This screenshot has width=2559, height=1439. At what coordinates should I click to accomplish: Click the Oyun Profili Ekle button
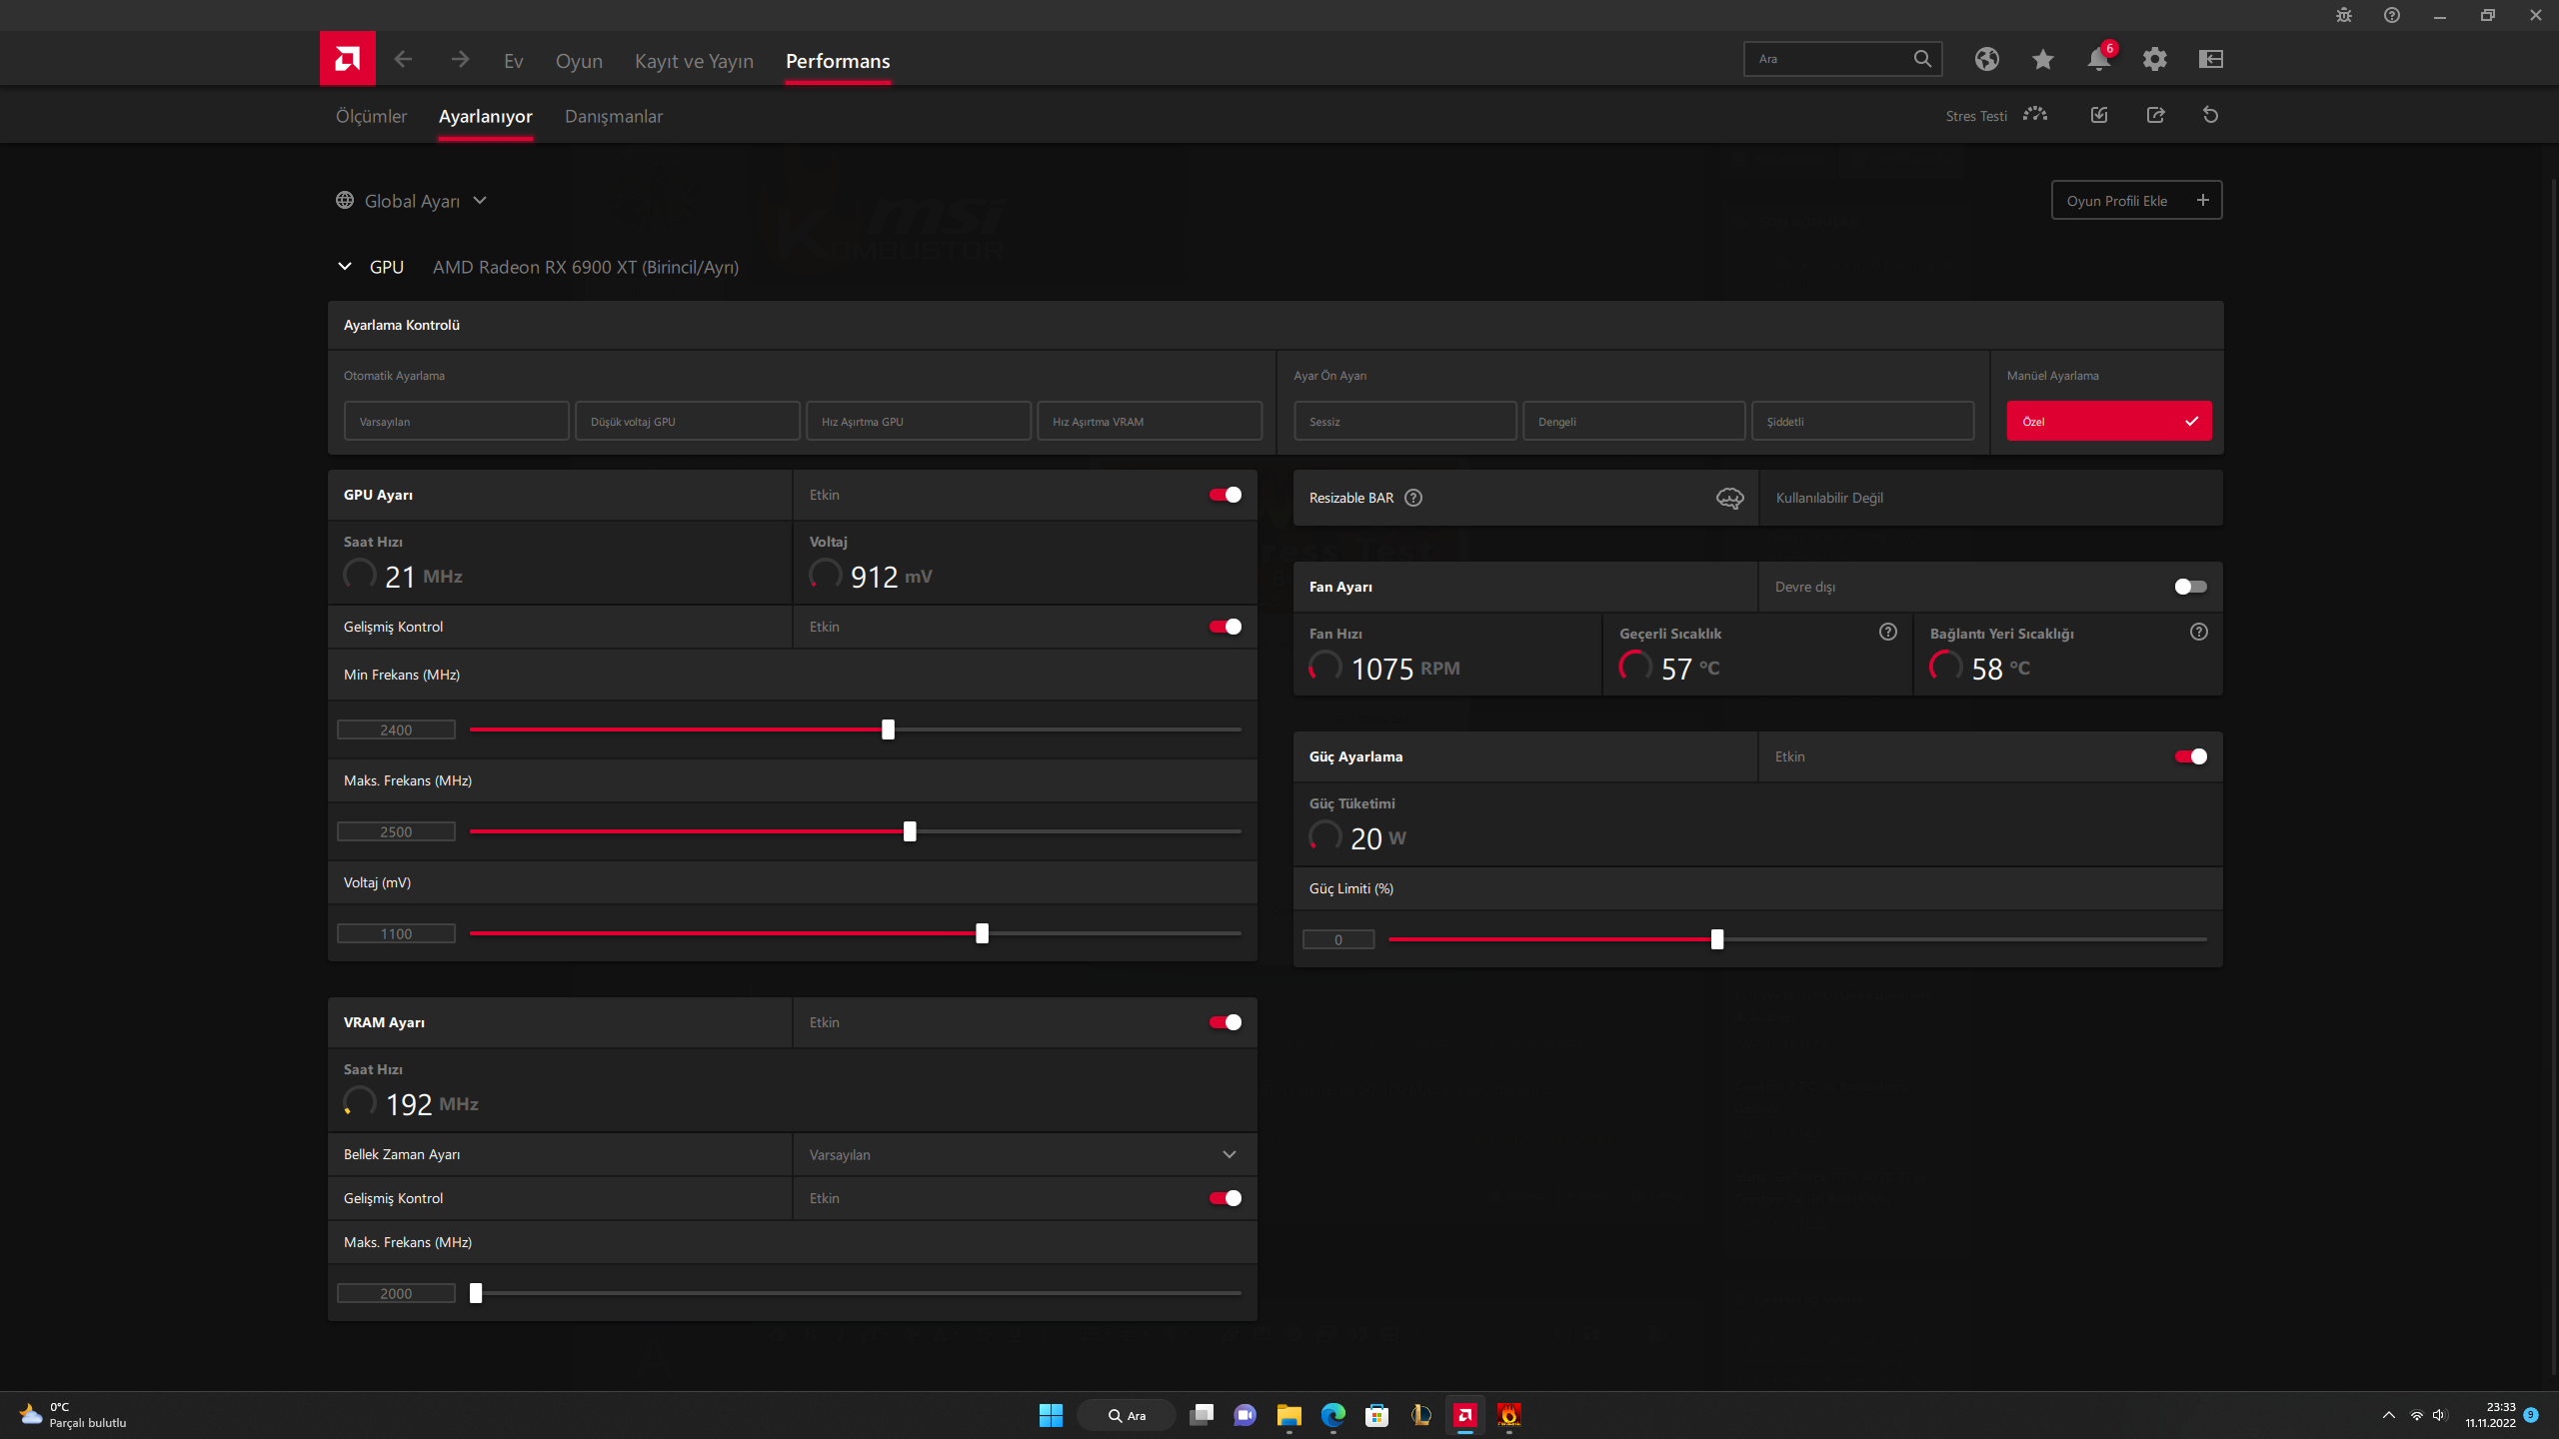(2136, 201)
